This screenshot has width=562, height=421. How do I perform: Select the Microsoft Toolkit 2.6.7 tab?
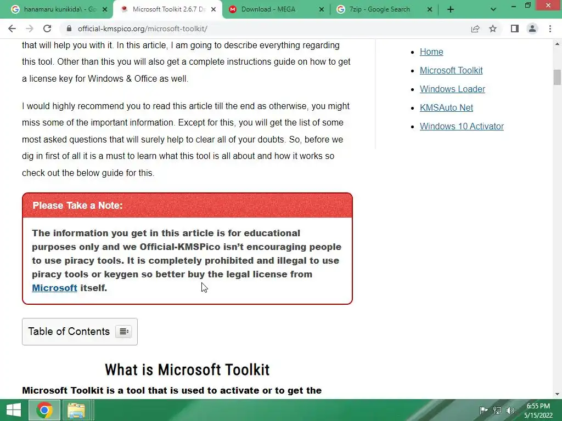click(168, 9)
